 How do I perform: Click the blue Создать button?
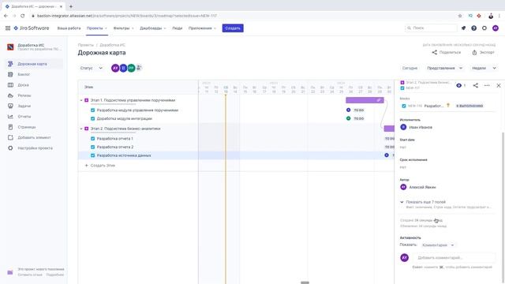pyautogui.click(x=233, y=28)
